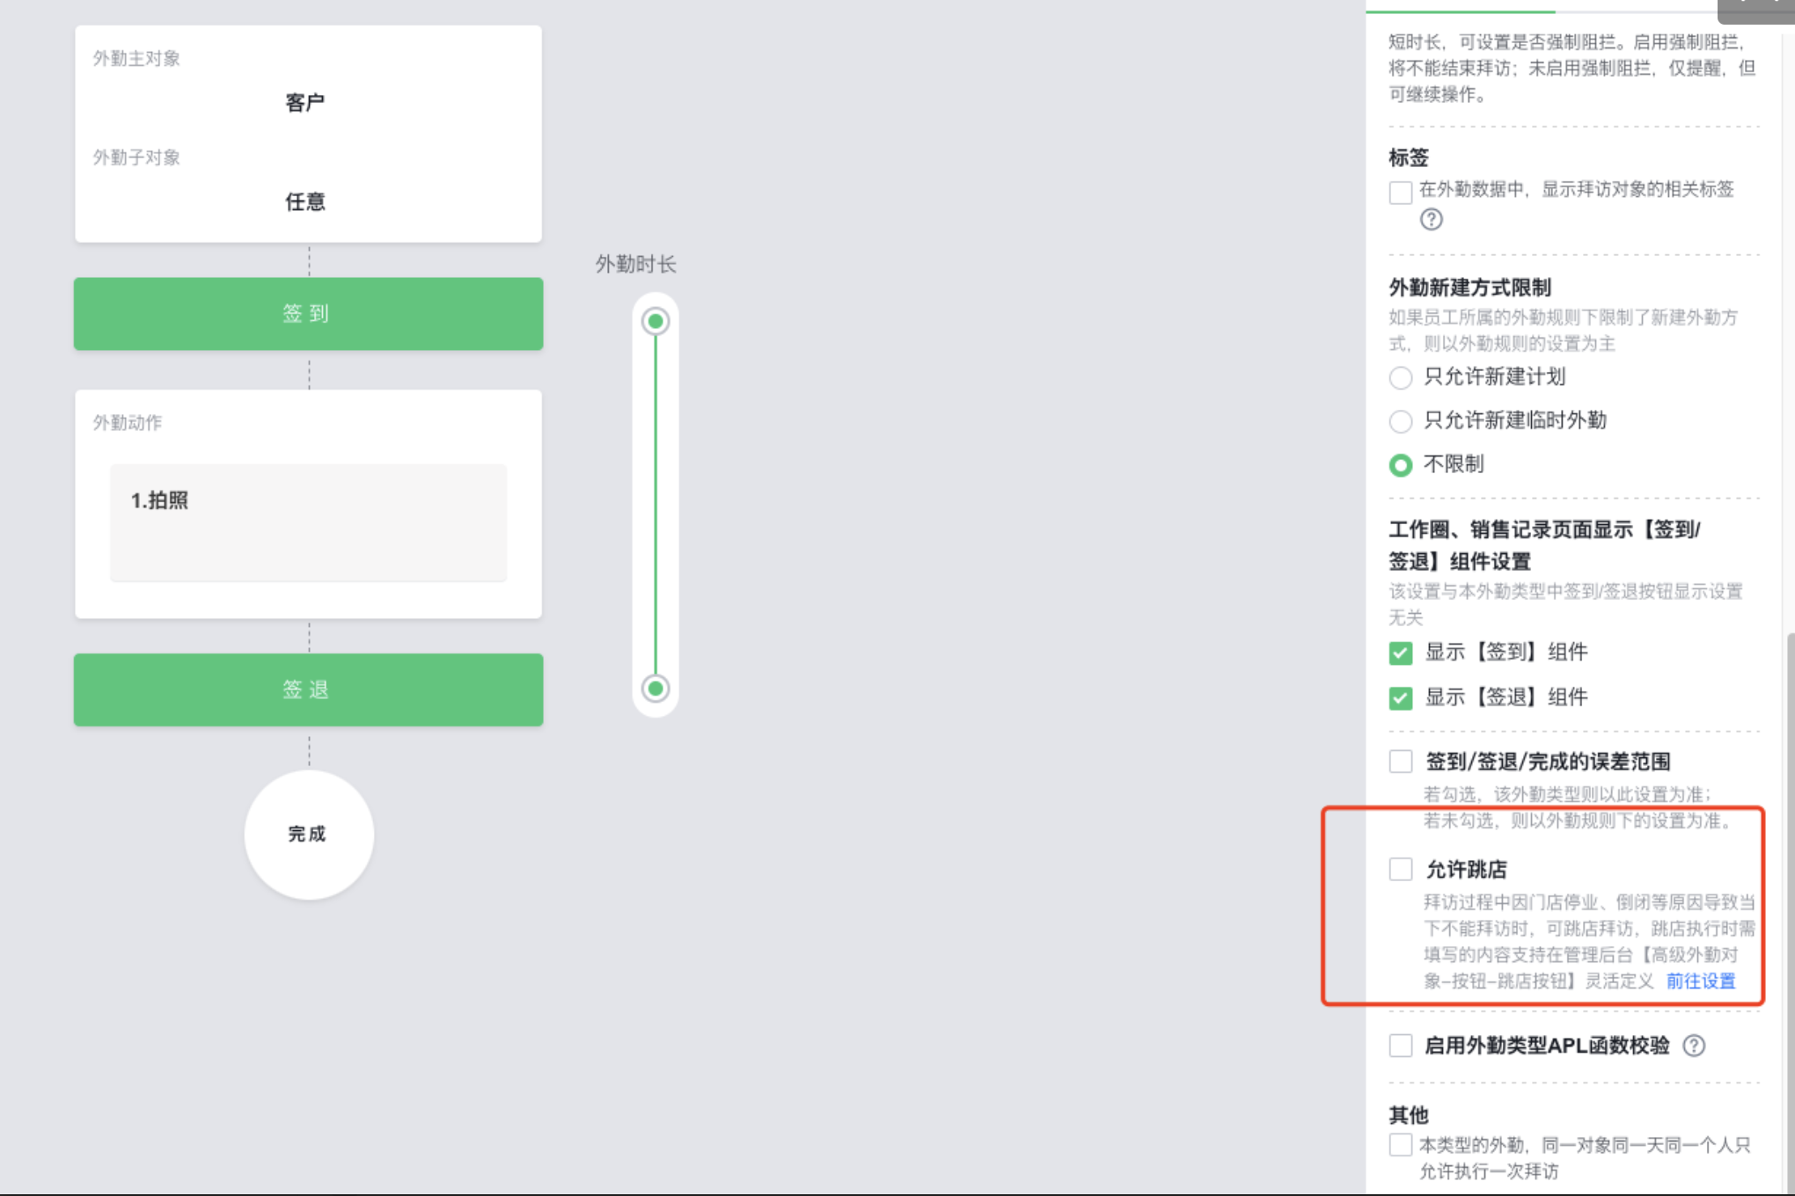Image resolution: width=1795 pixels, height=1196 pixels.
Task: Check 启用外勤类型APL函数校验 box
Action: coord(1401,1046)
